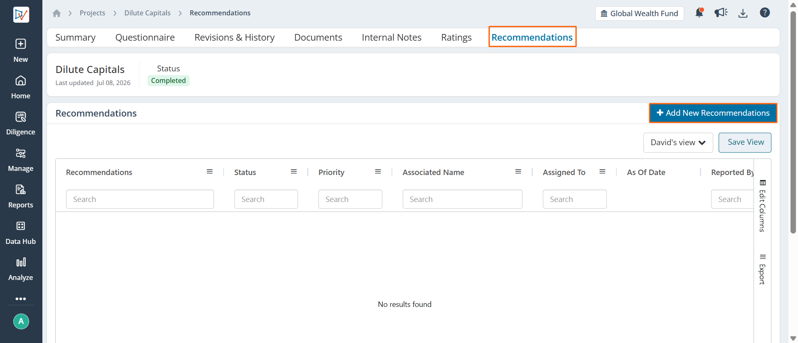Open Associated Name column menu icon
798x343 pixels.
[x=518, y=172]
